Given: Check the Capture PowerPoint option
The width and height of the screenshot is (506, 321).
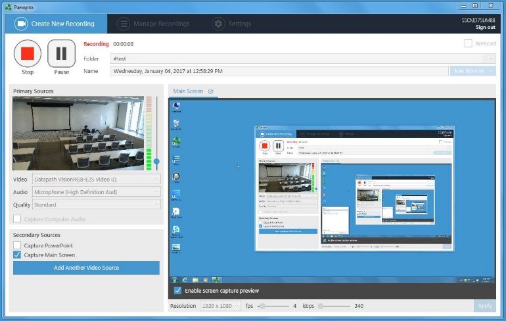Looking at the screenshot, I should coord(17,245).
